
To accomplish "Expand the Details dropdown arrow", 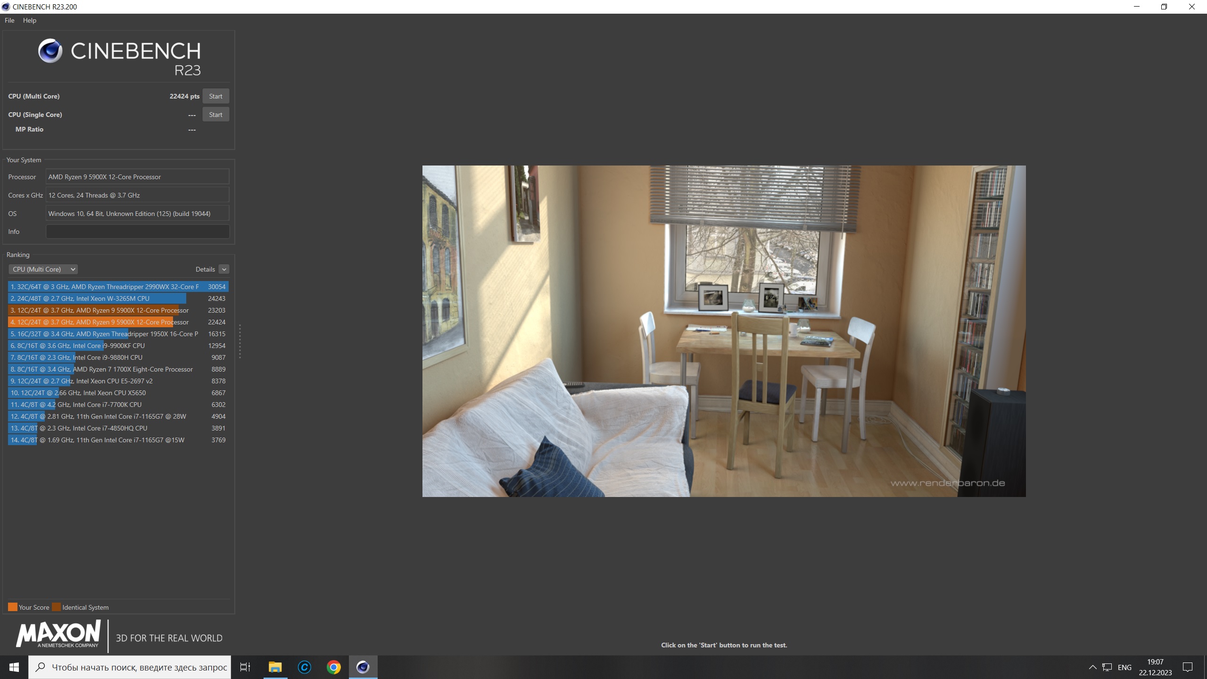I will click(224, 269).
